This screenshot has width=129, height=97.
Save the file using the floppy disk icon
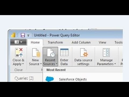tap(23, 35)
